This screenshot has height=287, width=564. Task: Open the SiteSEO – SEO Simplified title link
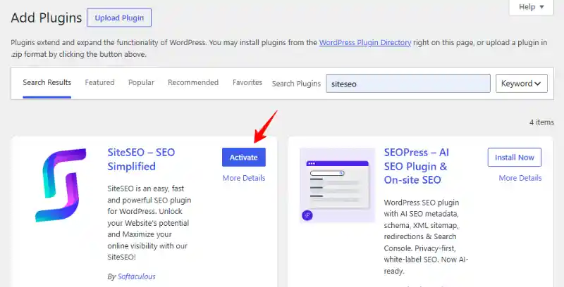[x=141, y=159]
